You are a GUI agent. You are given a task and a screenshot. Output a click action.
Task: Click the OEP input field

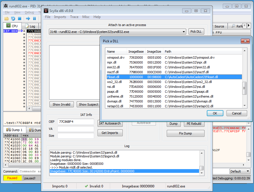[76, 122]
